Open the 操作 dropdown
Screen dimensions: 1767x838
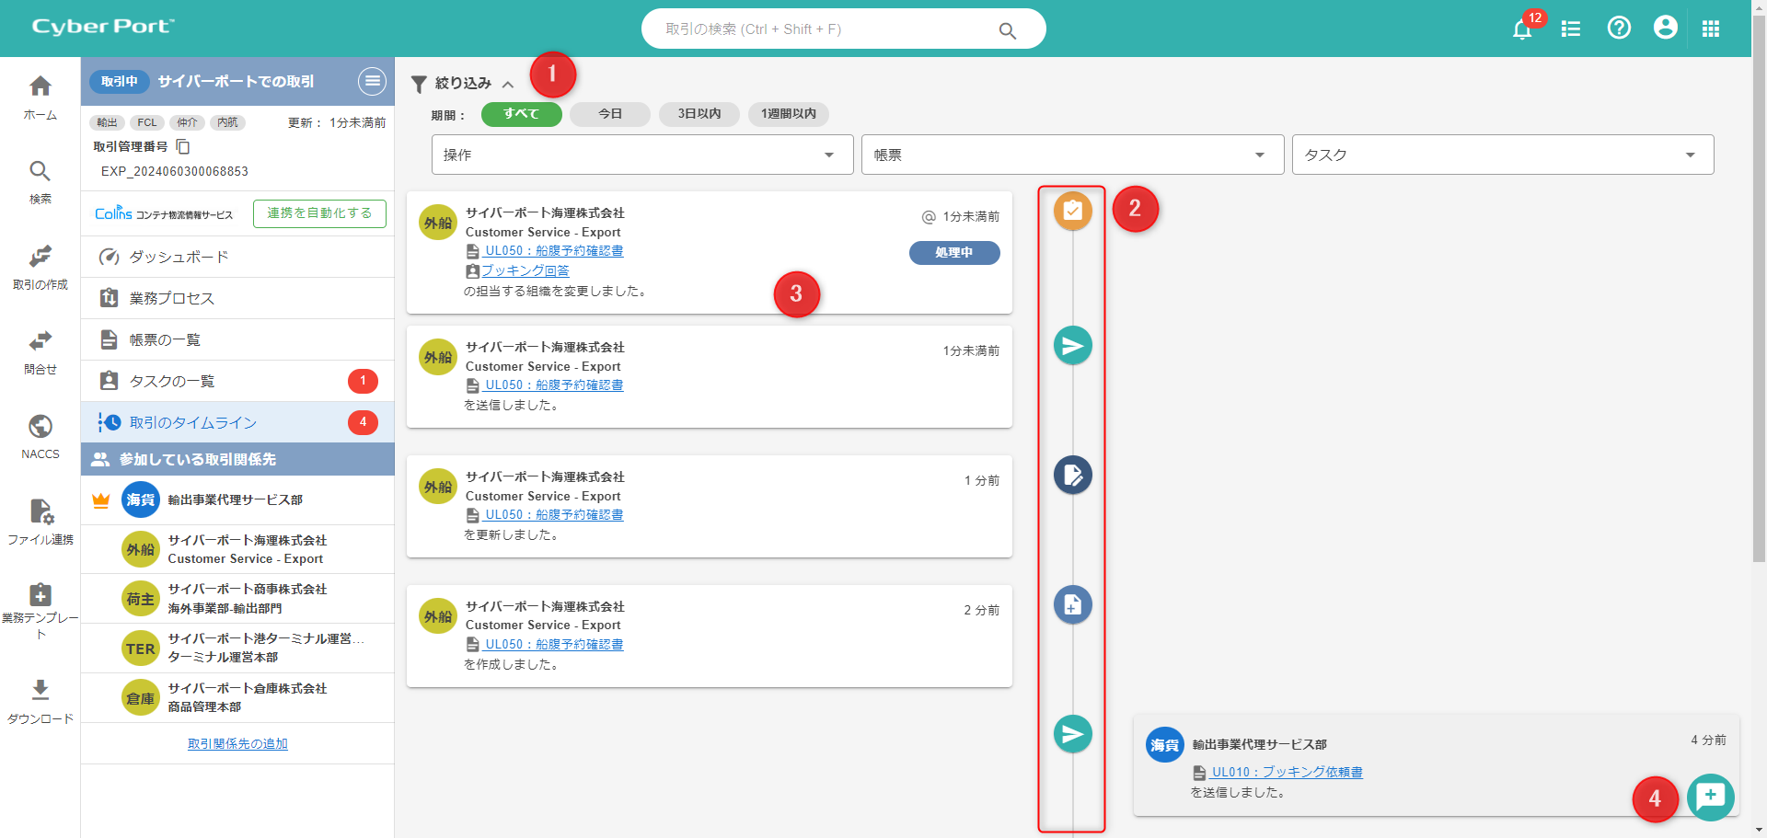click(641, 155)
